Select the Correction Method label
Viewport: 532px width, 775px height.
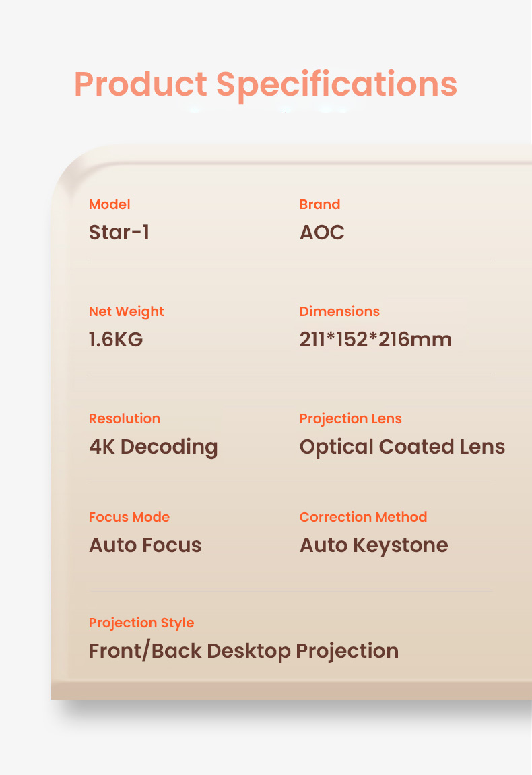pyautogui.click(x=363, y=517)
